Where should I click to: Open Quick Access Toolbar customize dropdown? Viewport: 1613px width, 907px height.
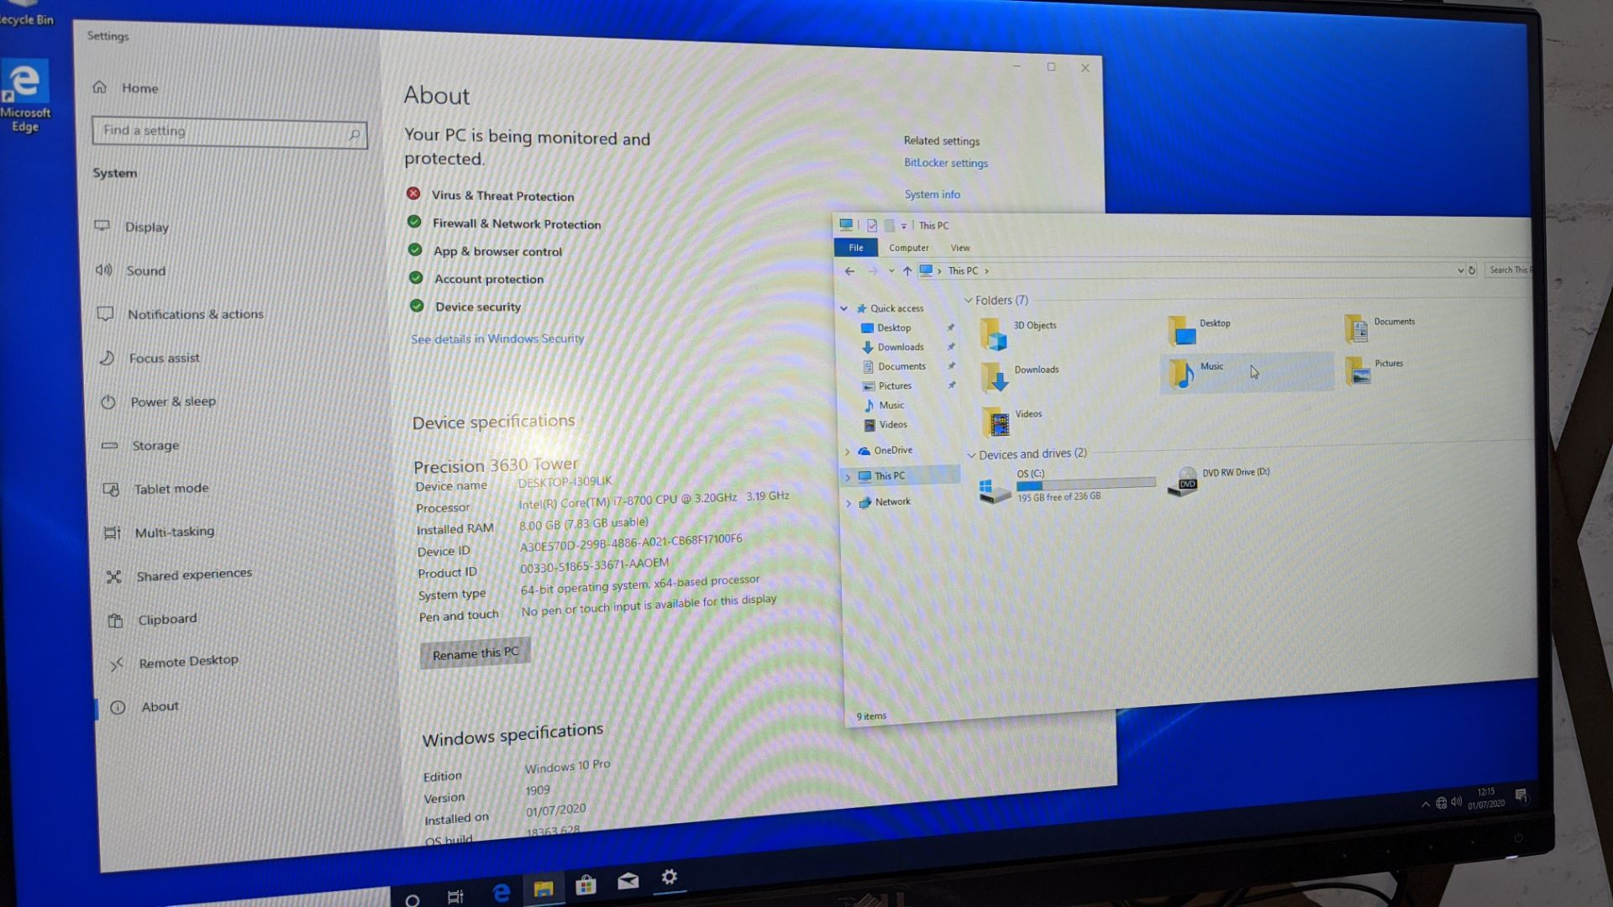click(x=904, y=225)
